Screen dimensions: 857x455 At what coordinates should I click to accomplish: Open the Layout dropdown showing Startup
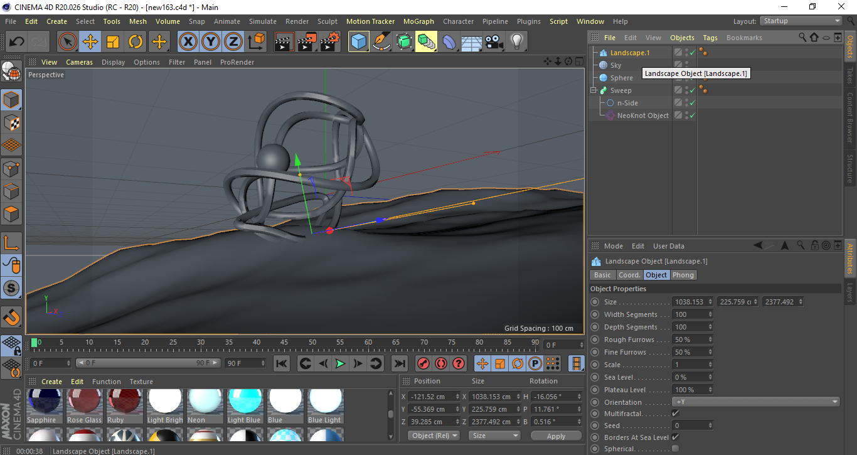click(x=801, y=21)
